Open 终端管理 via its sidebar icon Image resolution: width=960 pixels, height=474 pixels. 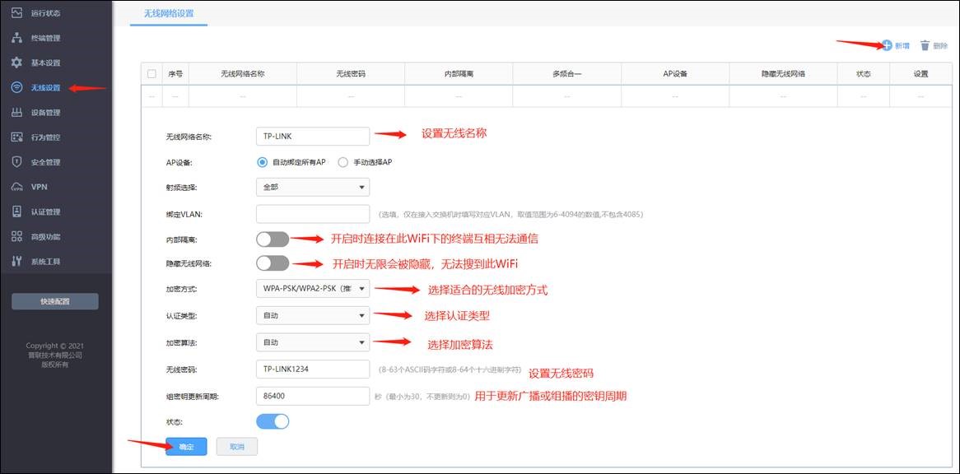click(x=16, y=38)
